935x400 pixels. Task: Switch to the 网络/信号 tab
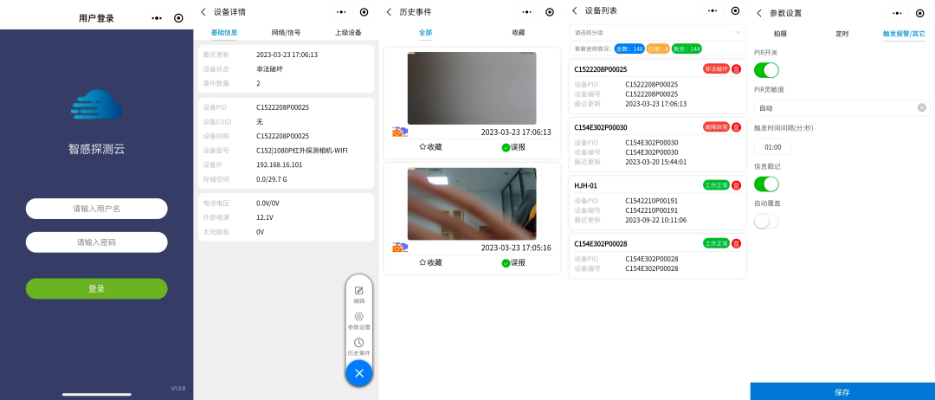[x=286, y=32]
